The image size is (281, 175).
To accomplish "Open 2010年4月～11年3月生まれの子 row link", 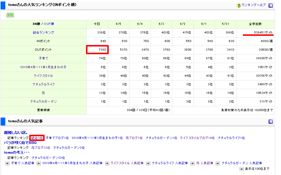I will coord(43,67).
